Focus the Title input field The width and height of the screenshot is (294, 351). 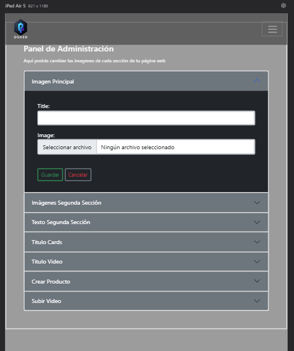pyautogui.click(x=146, y=118)
